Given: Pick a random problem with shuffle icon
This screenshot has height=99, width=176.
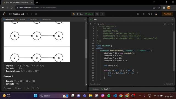Looking at the screenshot, I should (x=36, y=14).
